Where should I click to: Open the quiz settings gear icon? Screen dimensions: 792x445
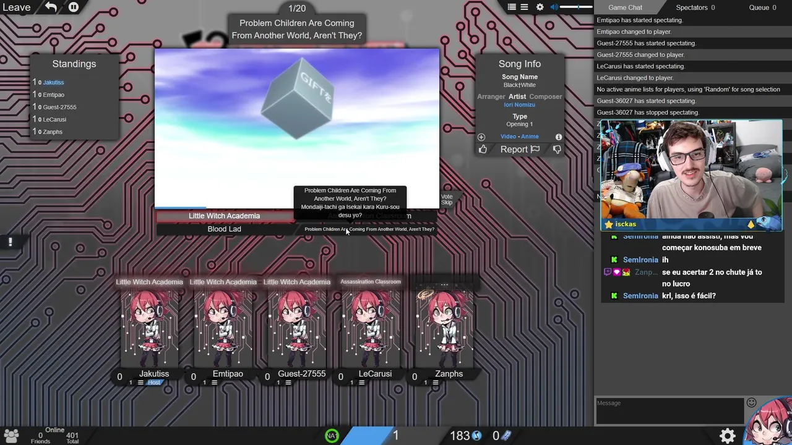540,7
